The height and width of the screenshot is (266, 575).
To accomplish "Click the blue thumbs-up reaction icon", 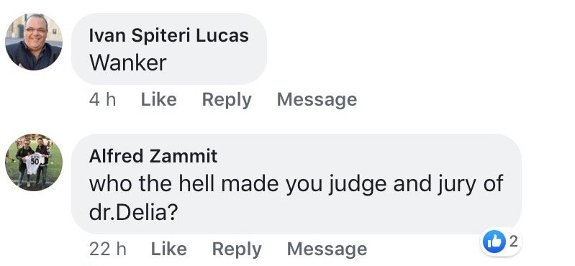I will [x=492, y=242].
